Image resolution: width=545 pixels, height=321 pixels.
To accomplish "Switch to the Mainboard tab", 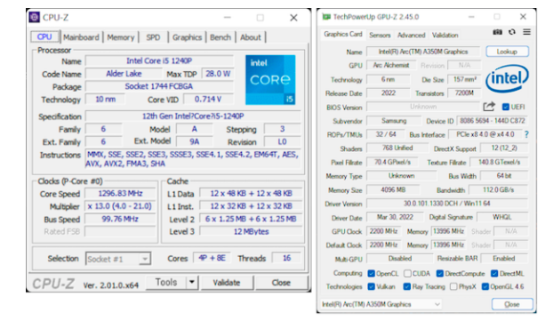I will pos(81,37).
